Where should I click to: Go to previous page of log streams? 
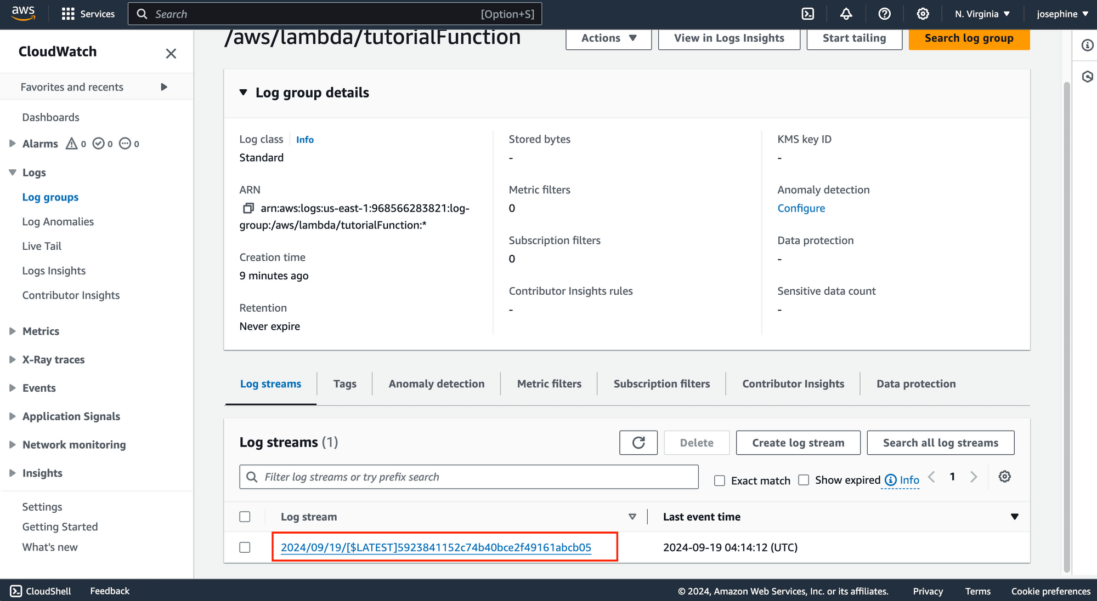coord(931,477)
